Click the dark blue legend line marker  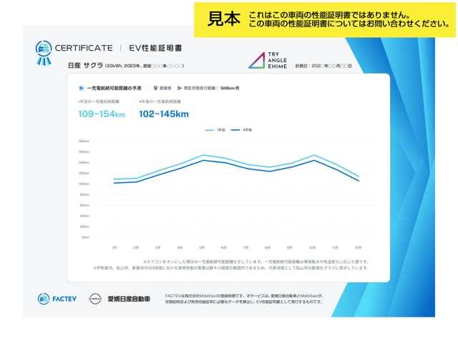235,130
